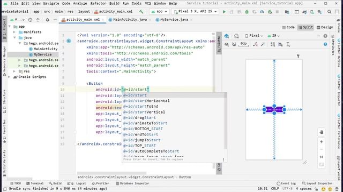Viewport: 343px width, 192px height.
Task: Click the Design Surface layers icon
Action: click(x=226, y=36)
